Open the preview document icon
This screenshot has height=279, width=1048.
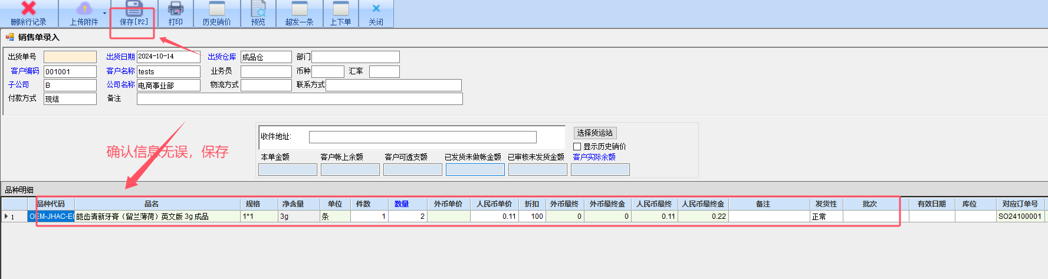(258, 9)
